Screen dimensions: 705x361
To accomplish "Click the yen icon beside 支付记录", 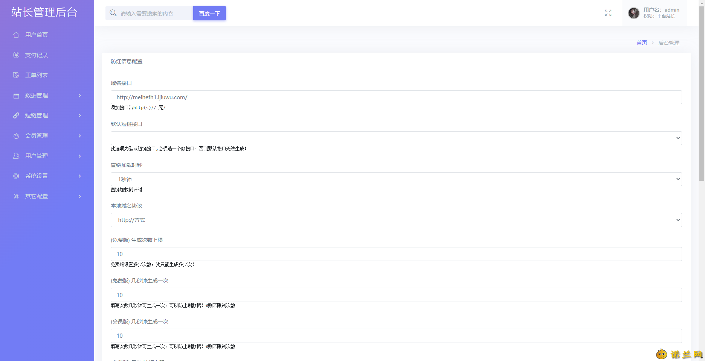I will point(16,55).
